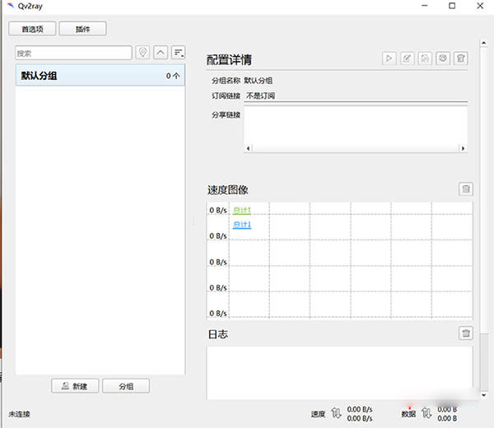Open the 首选项 preferences button
Image resolution: width=494 pixels, height=428 pixels.
[x=32, y=29]
